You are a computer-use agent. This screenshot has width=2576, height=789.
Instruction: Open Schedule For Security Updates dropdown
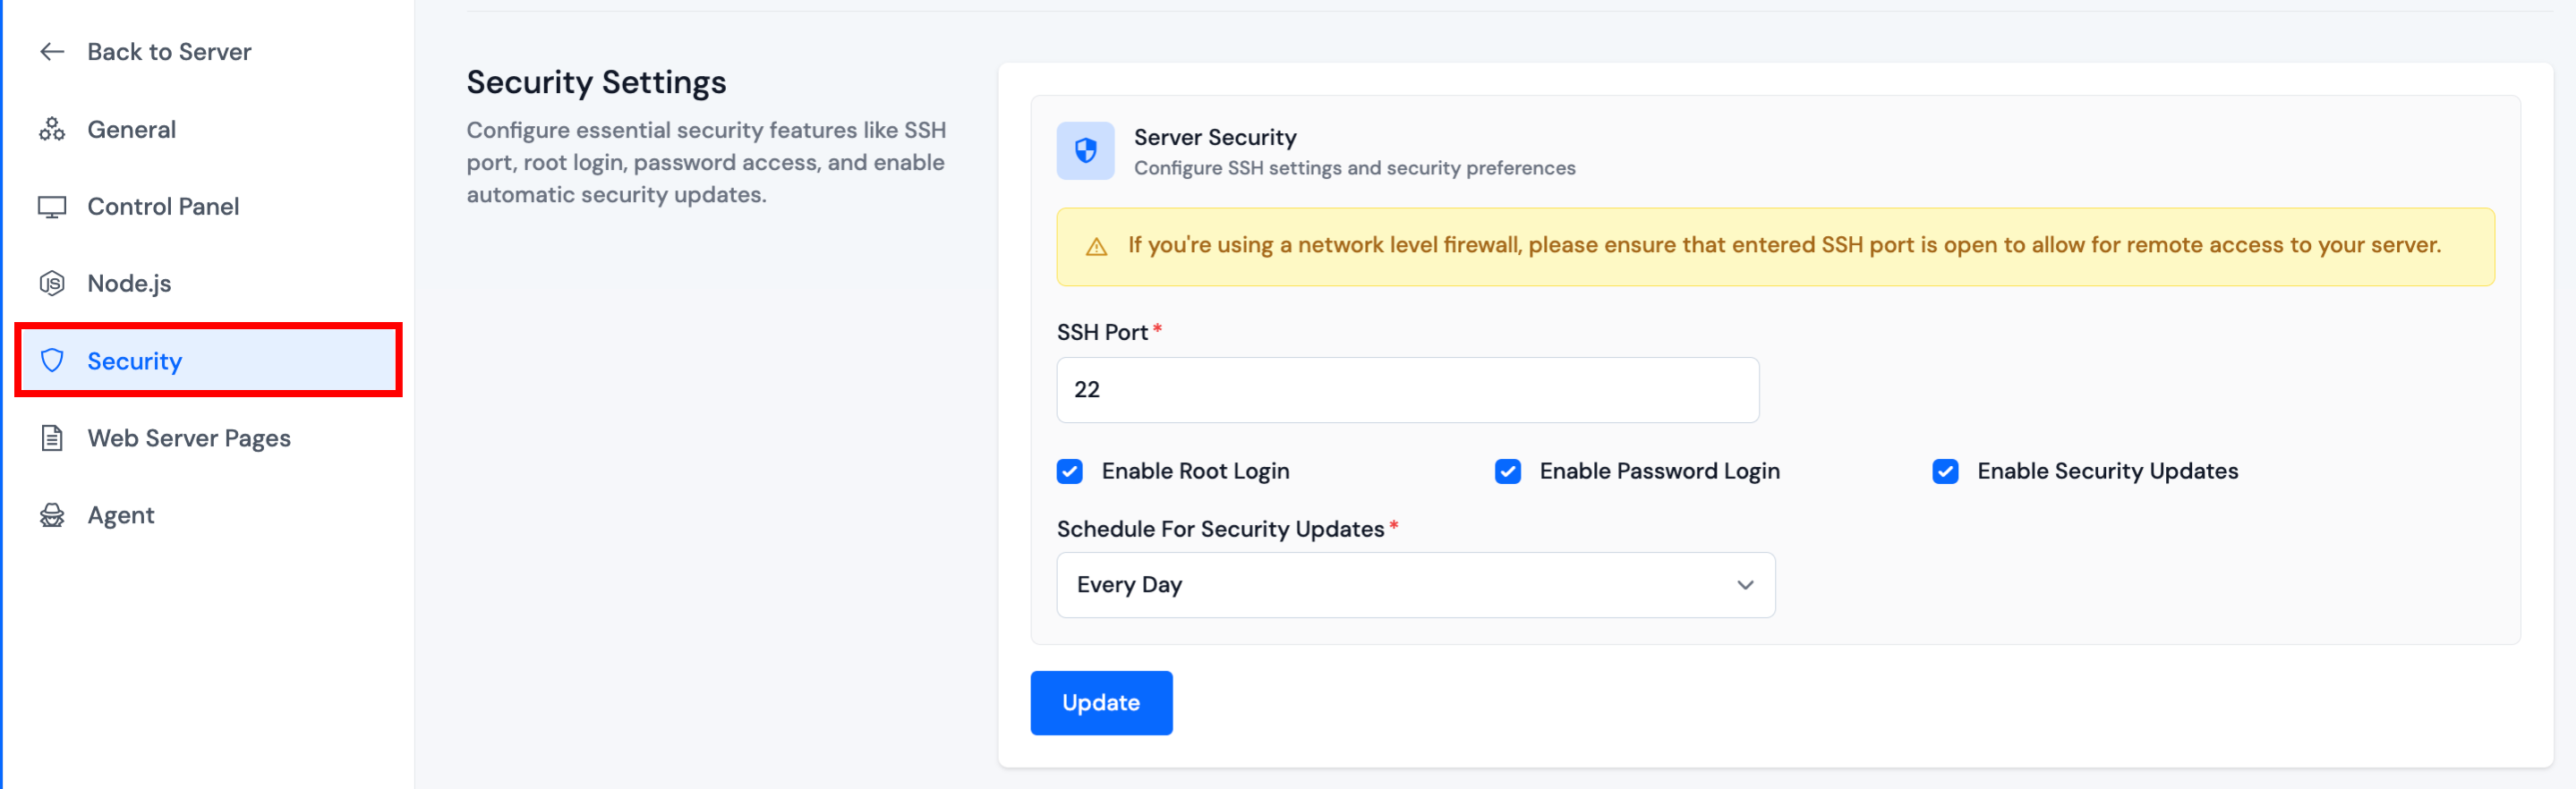[1414, 585]
